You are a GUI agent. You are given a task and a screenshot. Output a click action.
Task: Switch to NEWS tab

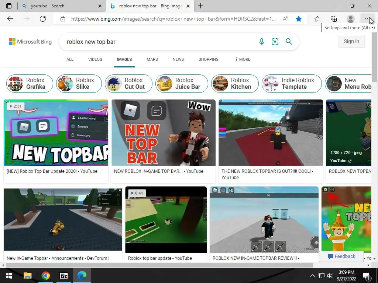tap(178, 59)
